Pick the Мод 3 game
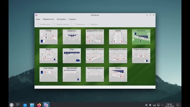 48,56
